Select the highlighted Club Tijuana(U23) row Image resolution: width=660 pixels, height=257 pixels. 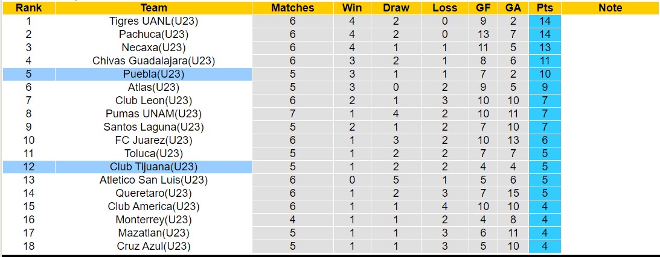(x=153, y=167)
